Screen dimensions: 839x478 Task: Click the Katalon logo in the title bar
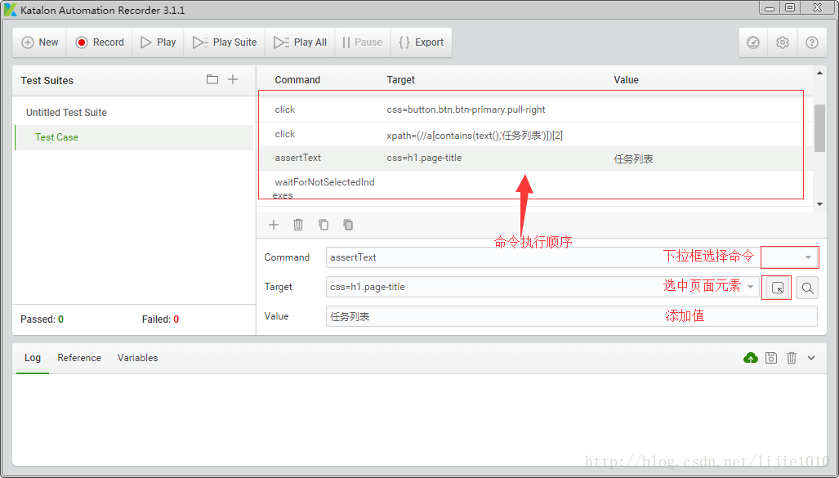click(x=10, y=10)
